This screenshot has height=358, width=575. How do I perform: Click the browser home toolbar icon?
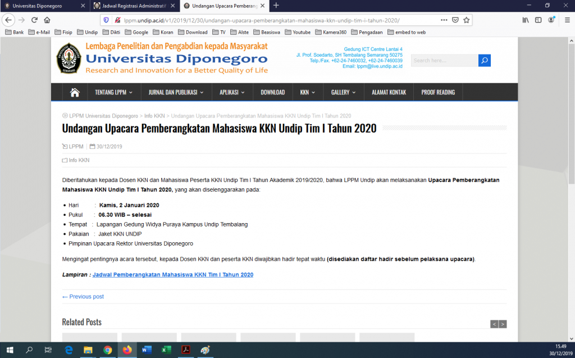pos(47,20)
